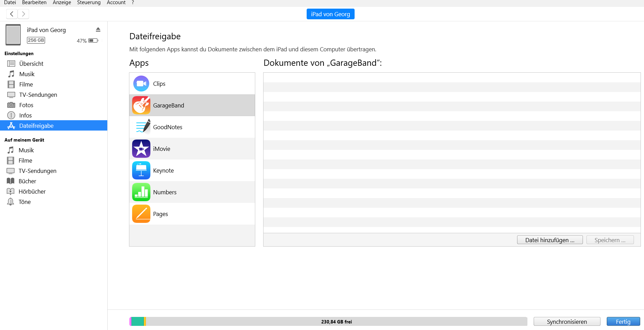644x330 pixels.
Task: Select the Keynote label in Apps list
Action: (164, 171)
